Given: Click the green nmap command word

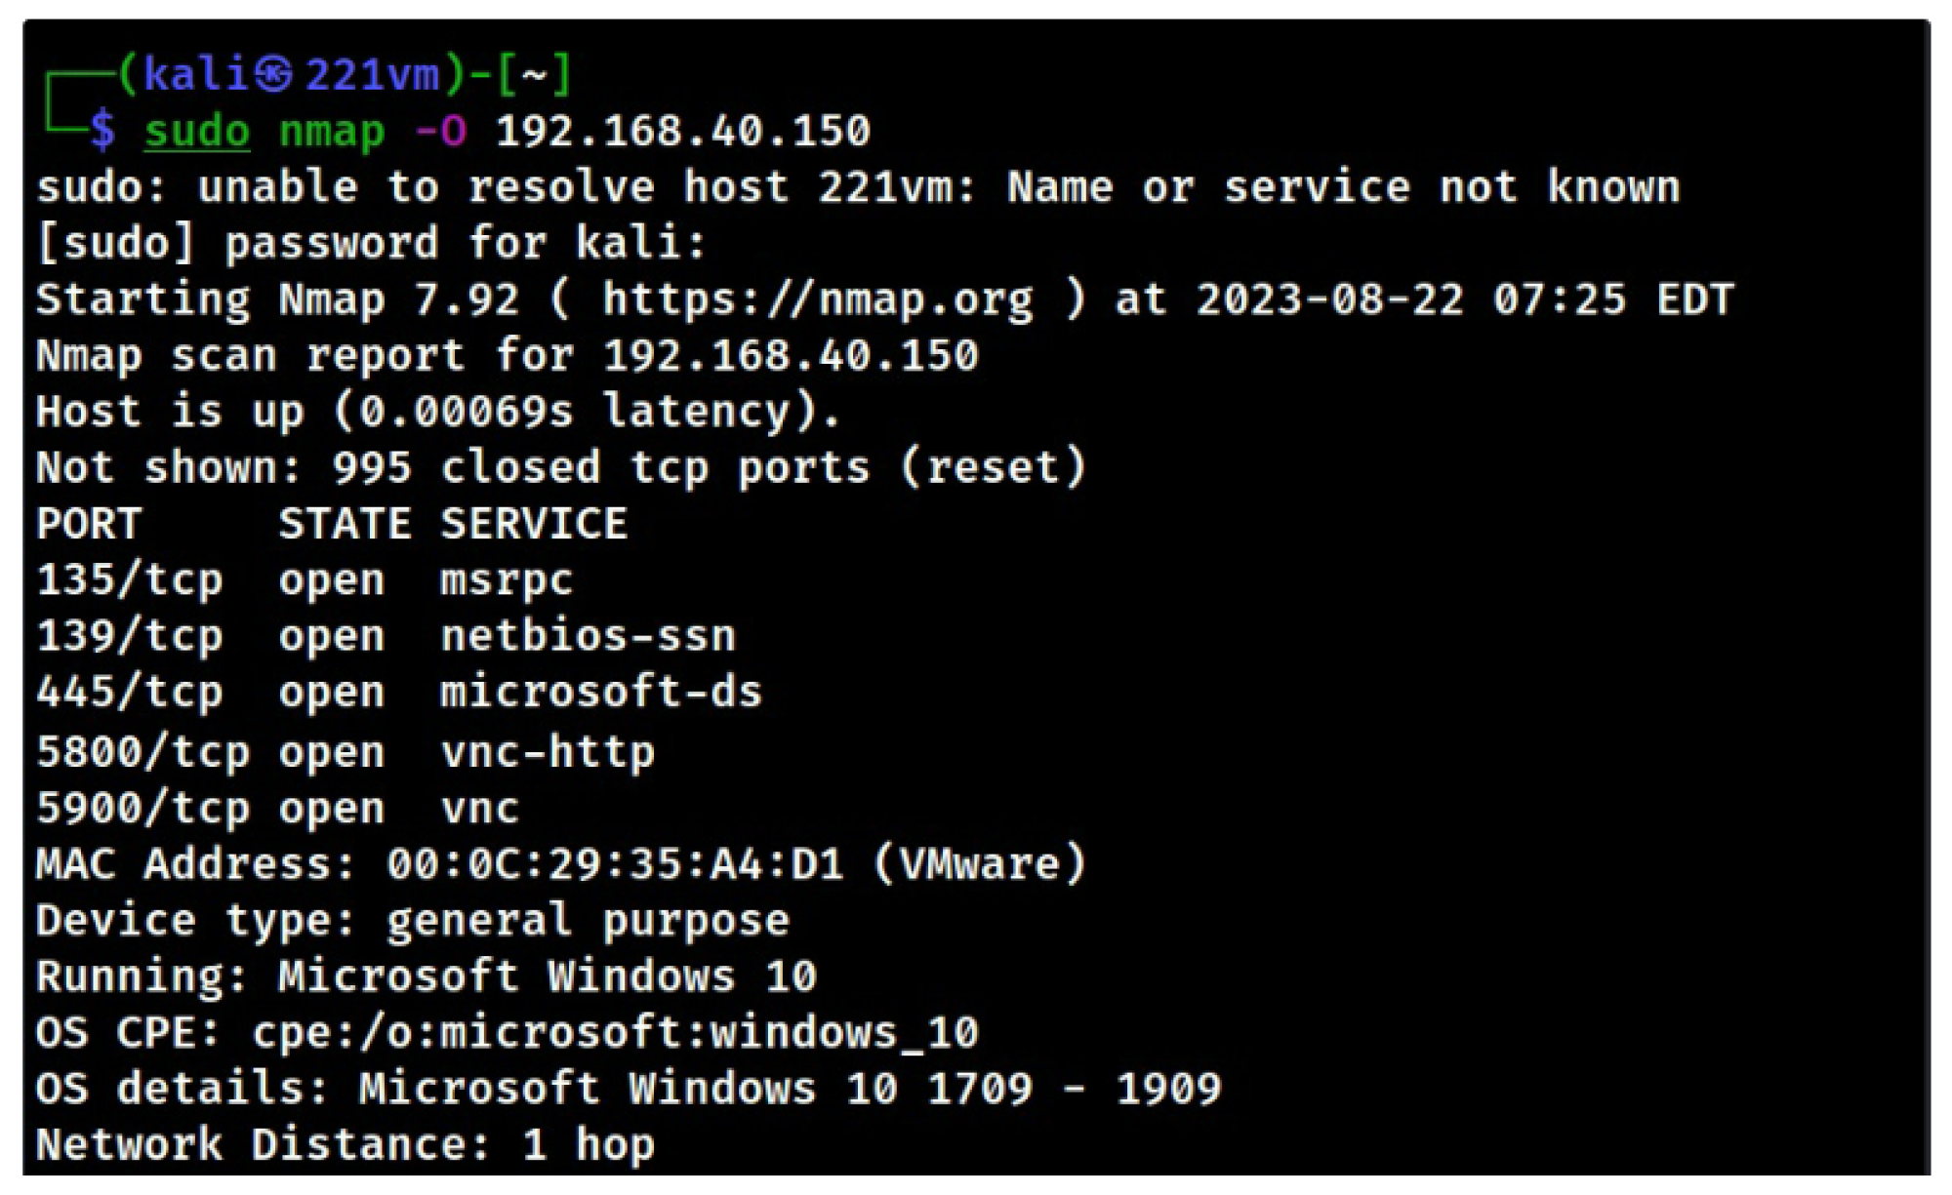Looking at the screenshot, I should click(x=332, y=132).
